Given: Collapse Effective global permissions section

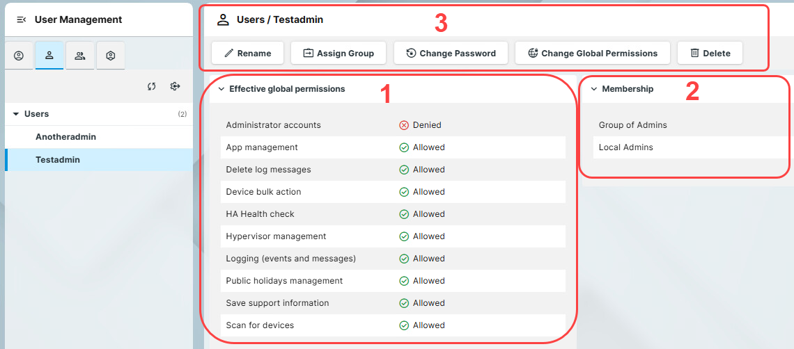Looking at the screenshot, I should (221, 89).
